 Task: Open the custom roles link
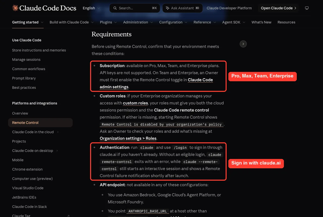(136, 103)
